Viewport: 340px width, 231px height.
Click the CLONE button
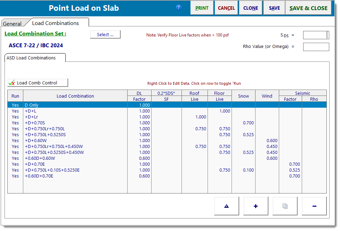[x=250, y=7]
